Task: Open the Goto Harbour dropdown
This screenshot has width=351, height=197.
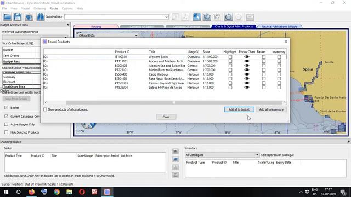Action: [166, 17]
